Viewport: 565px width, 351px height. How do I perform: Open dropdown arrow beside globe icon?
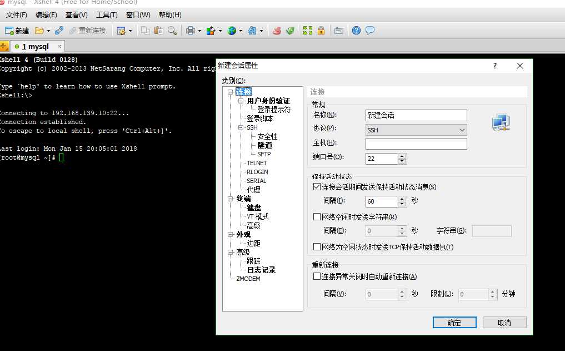(241, 31)
